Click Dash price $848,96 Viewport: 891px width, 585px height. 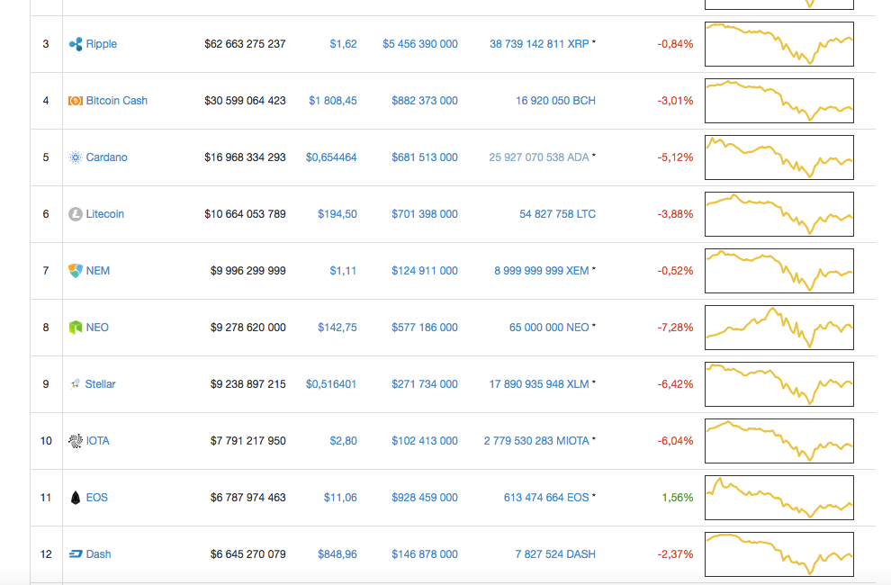[337, 554]
